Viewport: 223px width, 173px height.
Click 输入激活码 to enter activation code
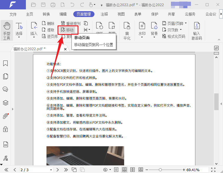197,31
